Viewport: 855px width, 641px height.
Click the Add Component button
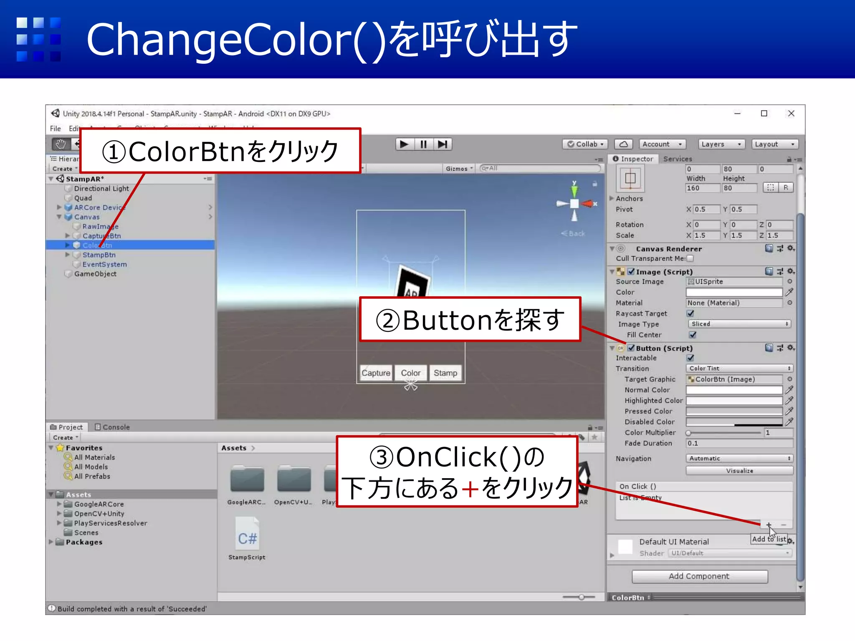700,576
